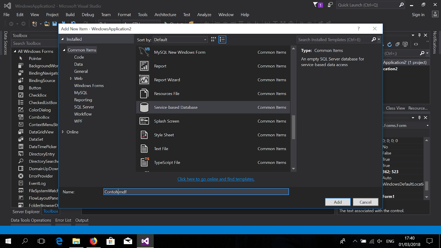This screenshot has width=441, height=248.
Task: Click the template list scrollbar thumb
Action: click(x=293, y=127)
